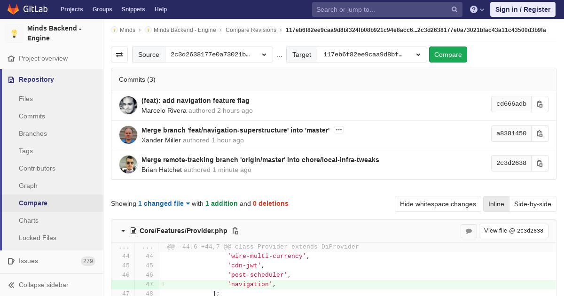
Task: Copy file path of Provider.php
Action: 235,231
